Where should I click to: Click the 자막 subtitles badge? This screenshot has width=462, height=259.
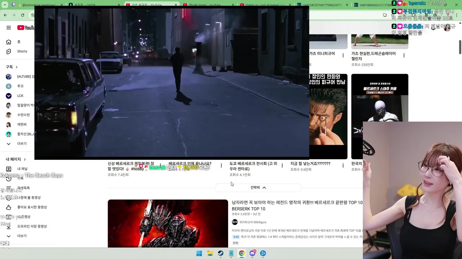235,243
